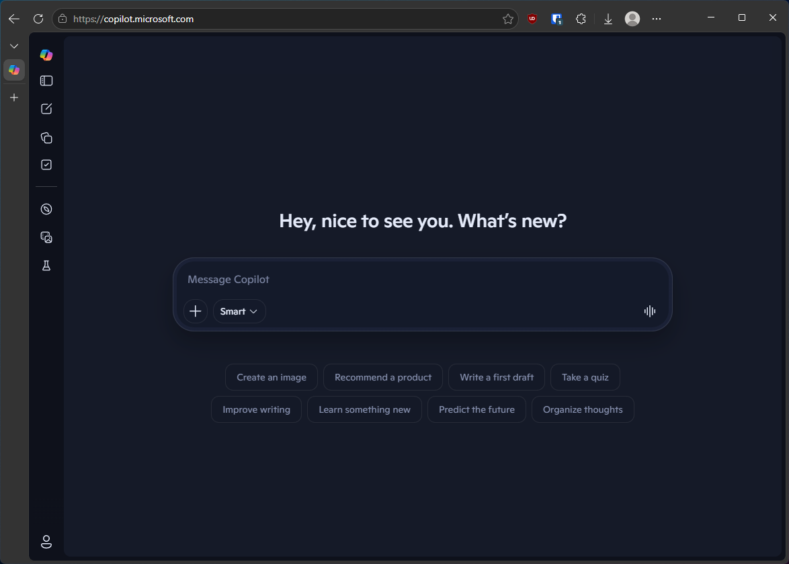The width and height of the screenshot is (789, 564).
Task: Open the checkmark tasks sidebar icon
Action: [46, 165]
